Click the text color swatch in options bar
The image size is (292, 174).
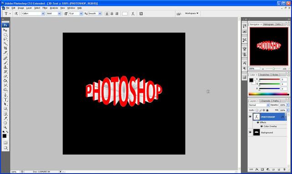pyautogui.click(x=125, y=14)
